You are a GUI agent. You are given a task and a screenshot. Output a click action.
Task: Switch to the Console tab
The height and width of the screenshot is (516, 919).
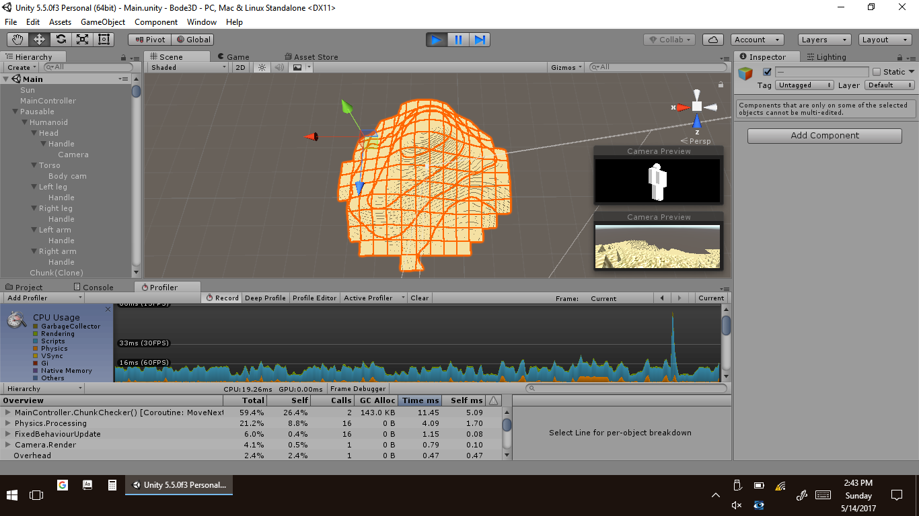[x=93, y=287]
